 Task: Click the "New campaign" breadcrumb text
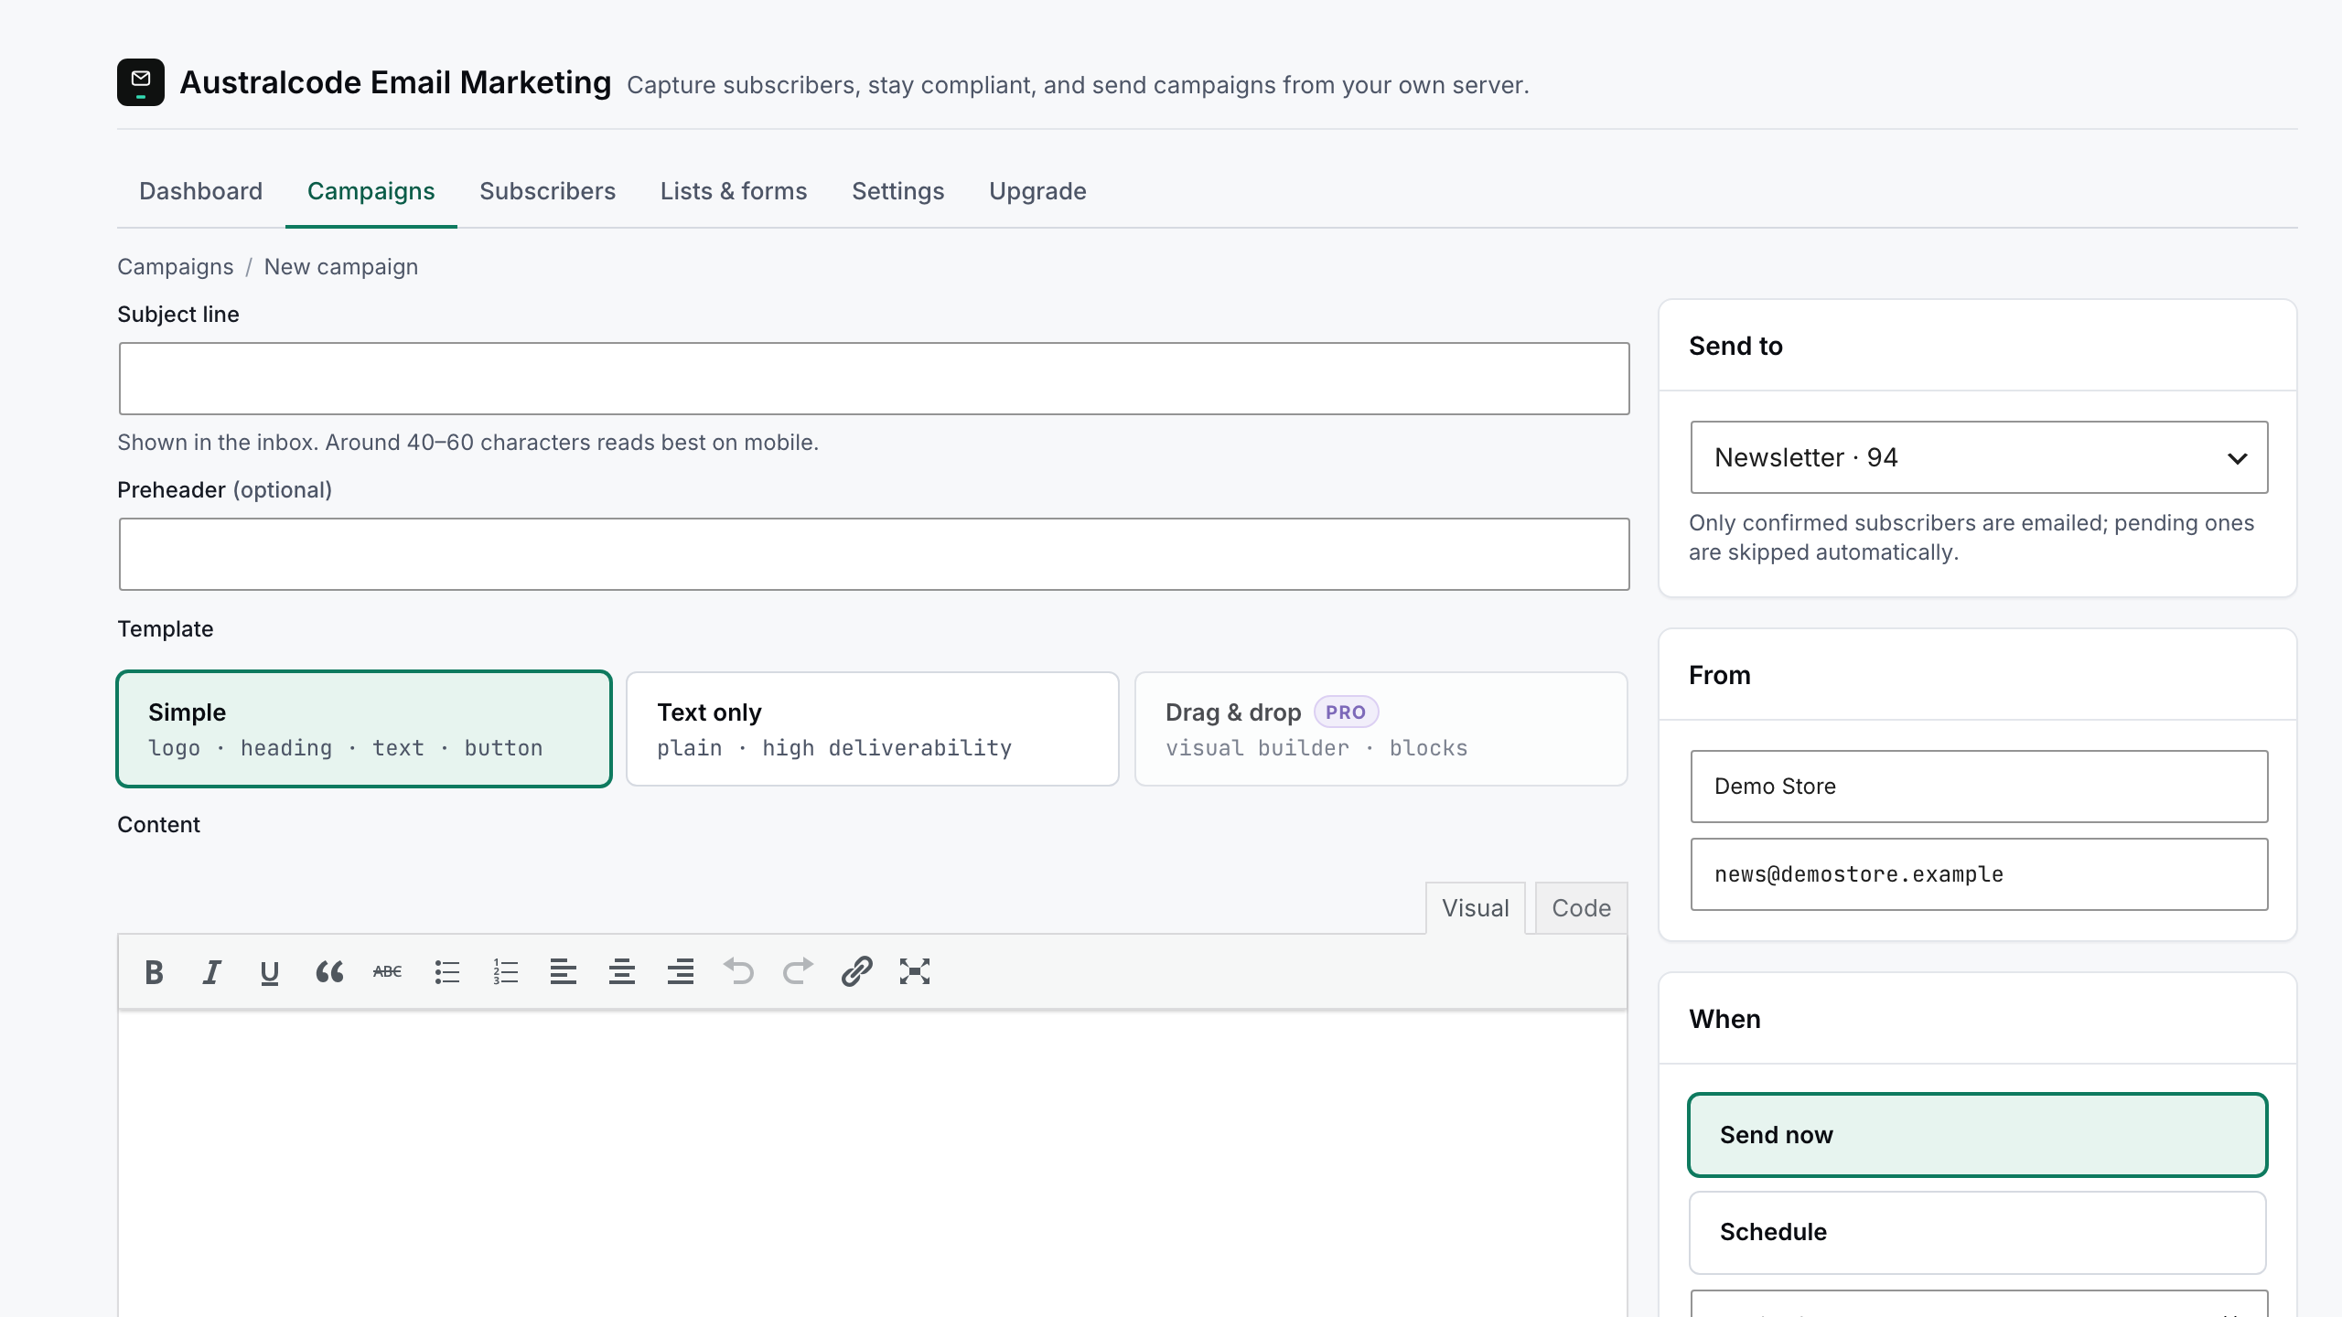click(341, 267)
